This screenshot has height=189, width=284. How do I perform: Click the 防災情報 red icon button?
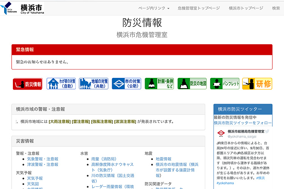(28, 84)
